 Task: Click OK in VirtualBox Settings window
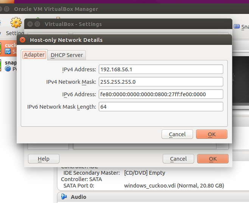[213, 159]
